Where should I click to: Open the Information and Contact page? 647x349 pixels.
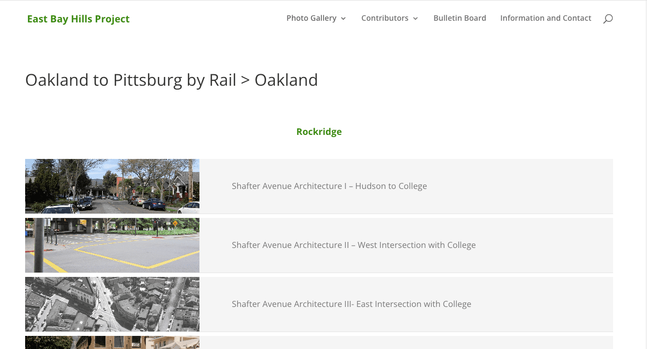coord(545,18)
